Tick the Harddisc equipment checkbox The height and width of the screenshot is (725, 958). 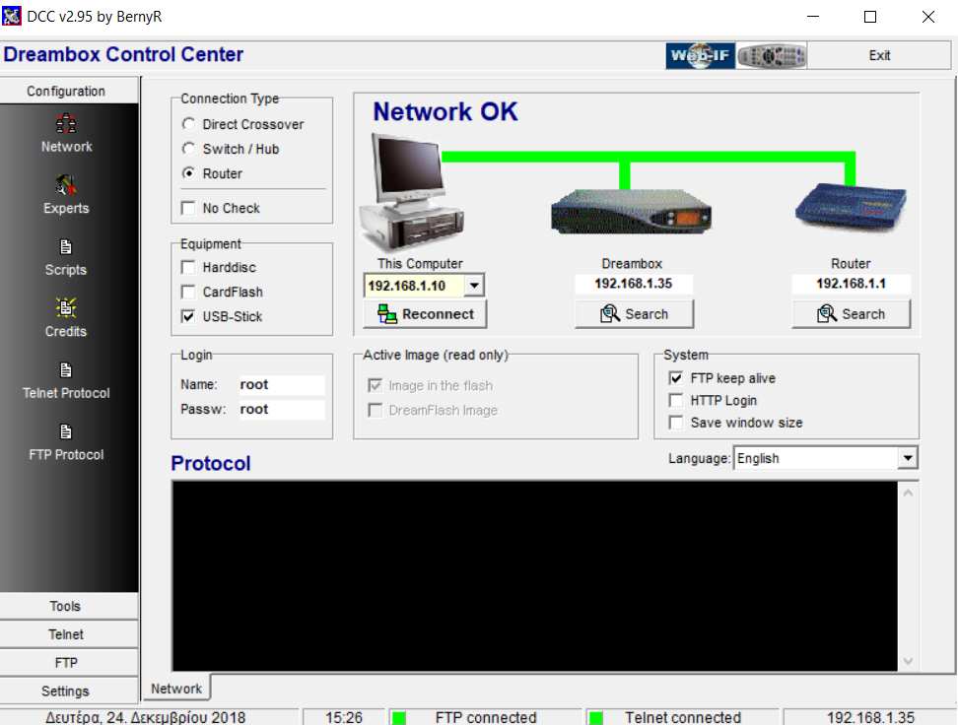(x=188, y=268)
